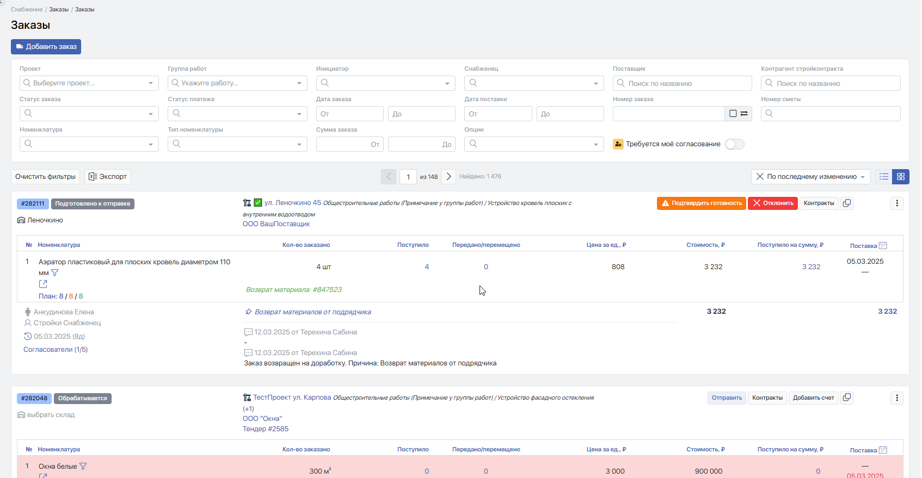Image resolution: width=922 pixels, height=478 pixels.
Task: Open Заказы breadcrumb link
Action: [x=59, y=9]
